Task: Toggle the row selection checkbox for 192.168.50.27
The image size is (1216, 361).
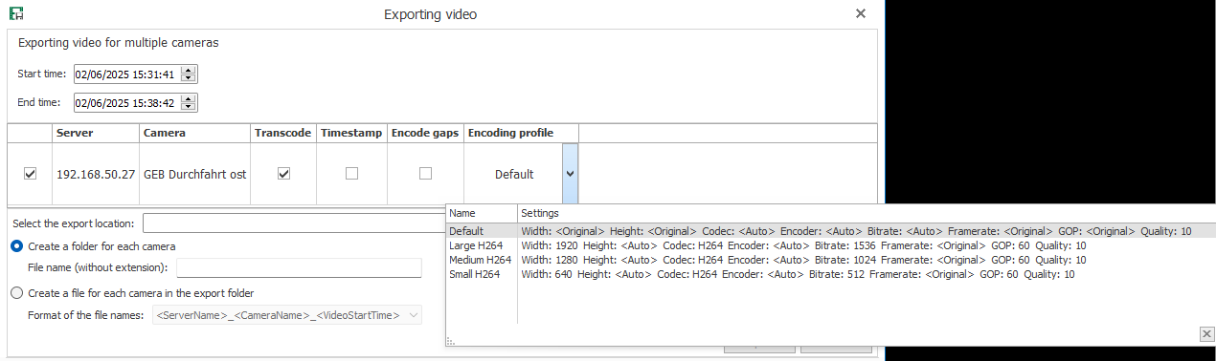Action: coord(30,174)
